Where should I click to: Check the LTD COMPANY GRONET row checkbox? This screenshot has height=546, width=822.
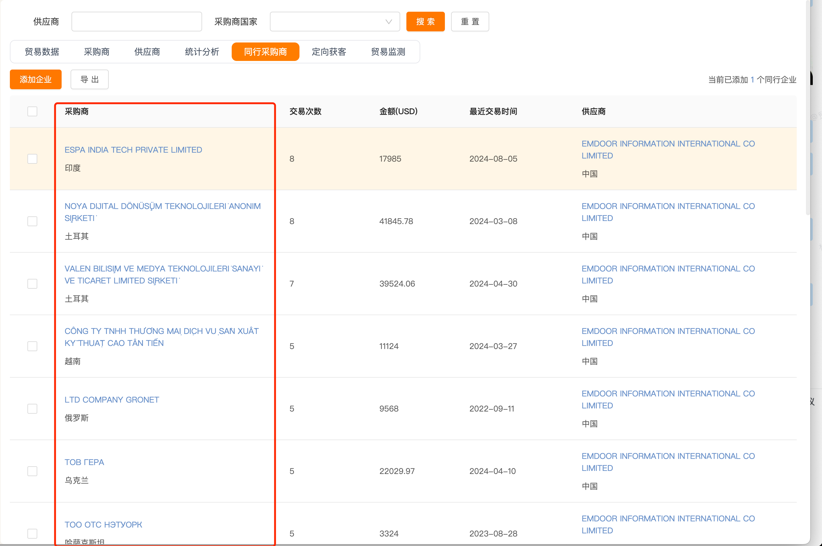tap(32, 408)
